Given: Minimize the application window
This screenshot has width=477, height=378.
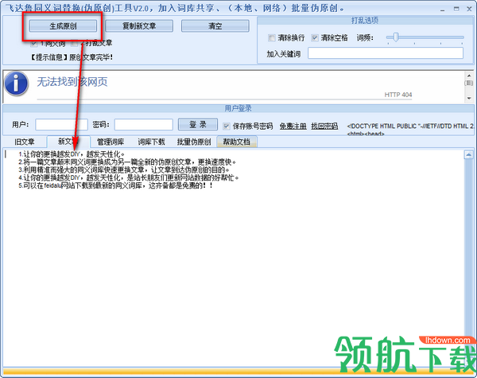Looking at the screenshot, I should point(442,9).
